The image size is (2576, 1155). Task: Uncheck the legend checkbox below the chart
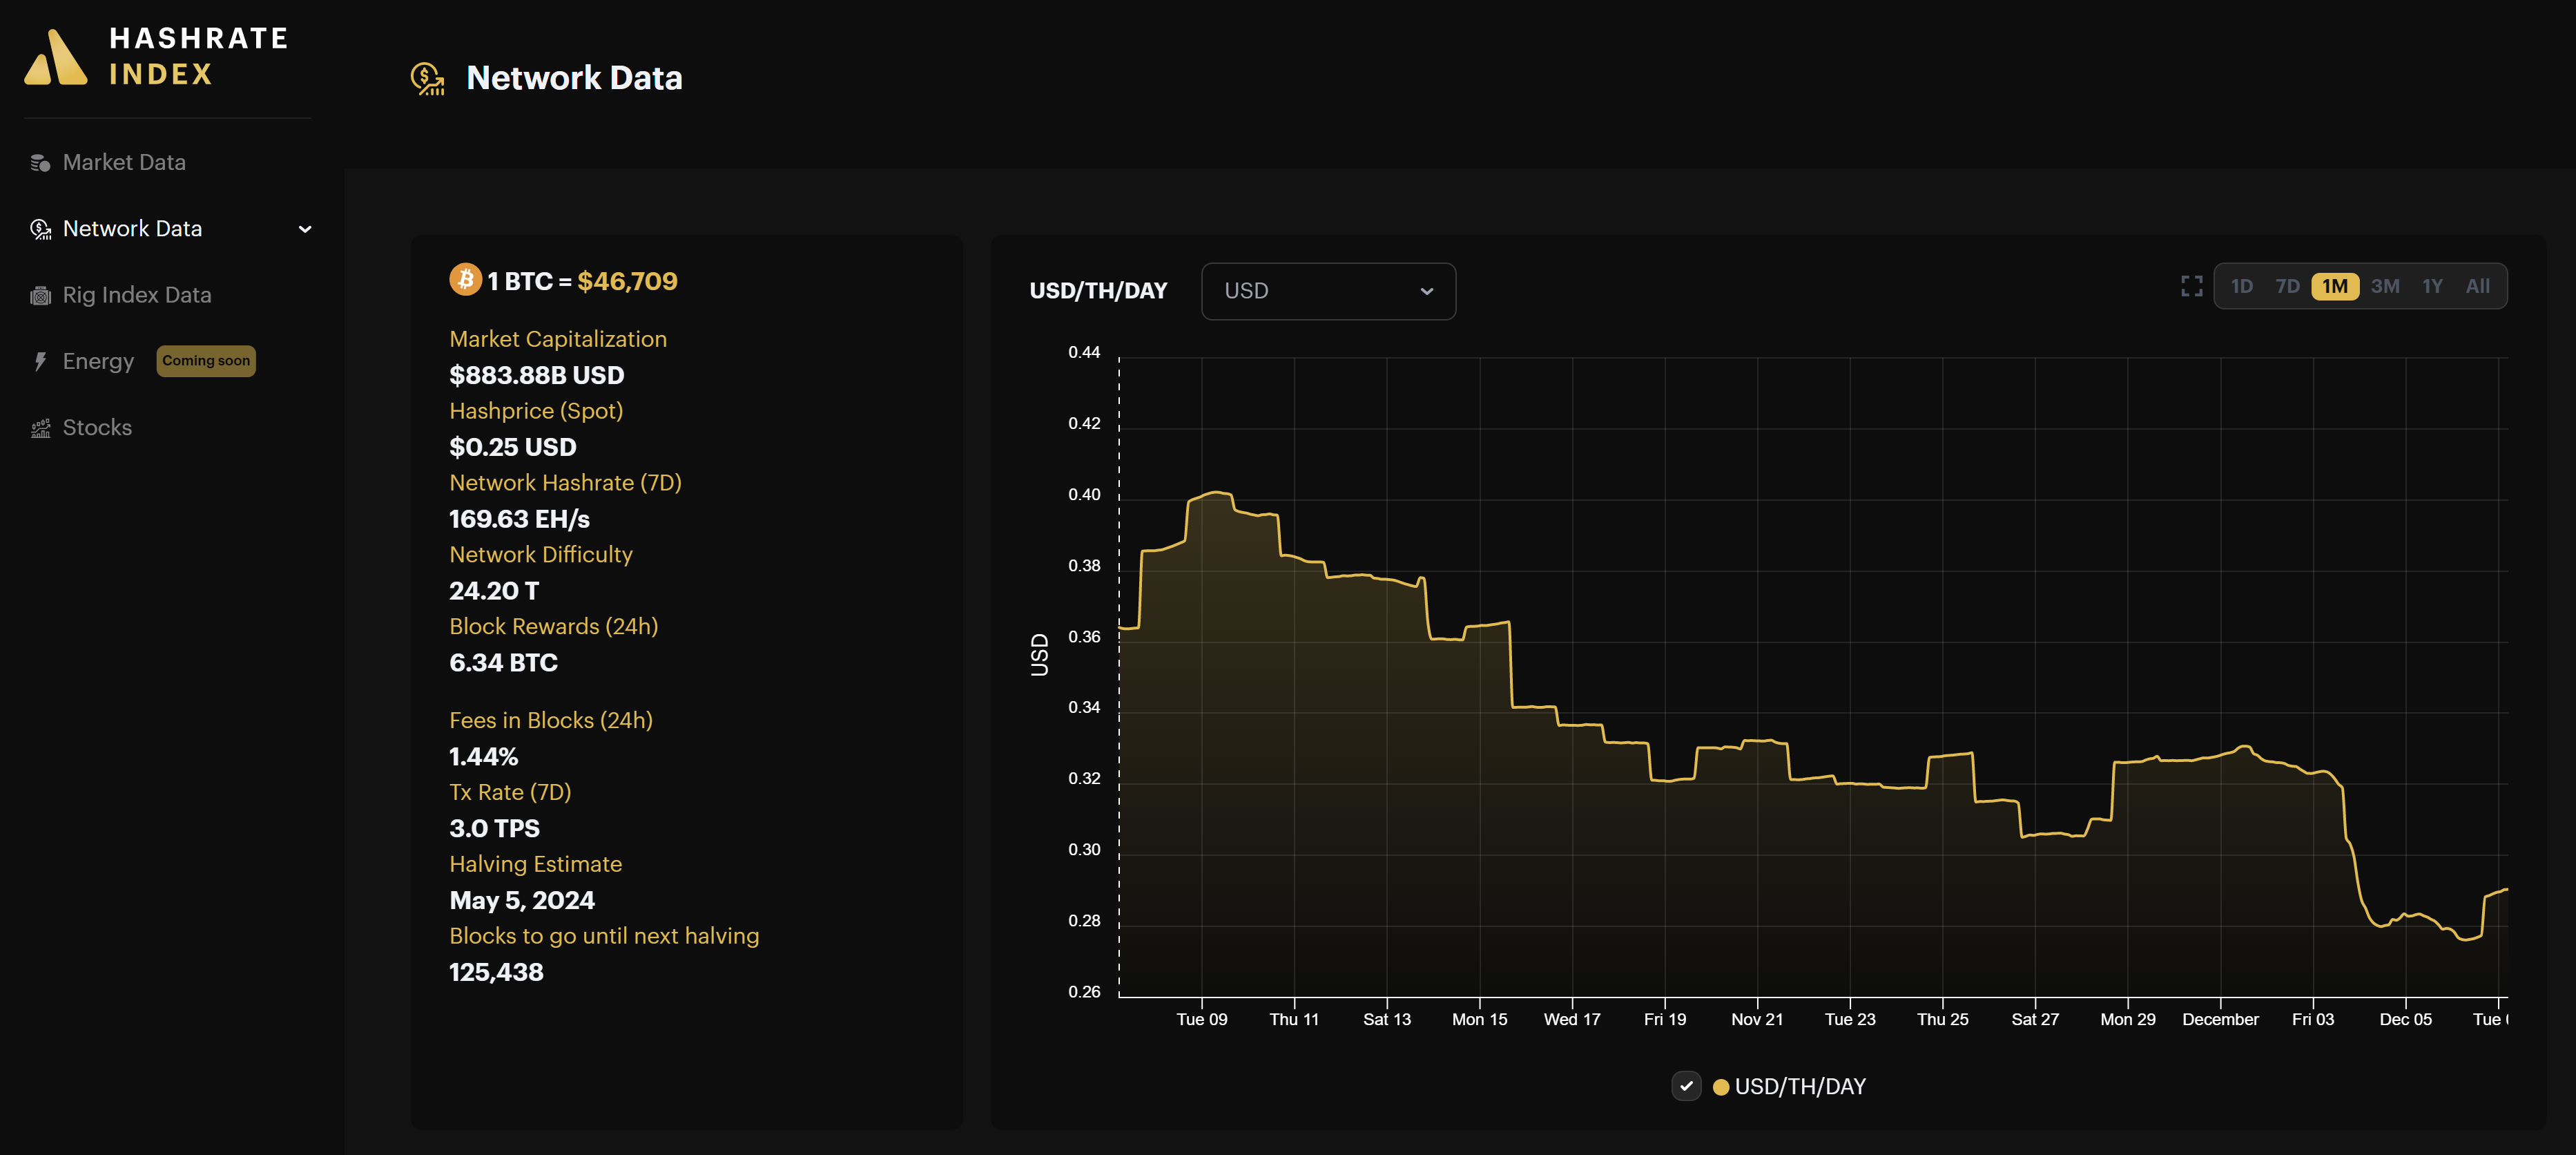click(x=1686, y=1085)
